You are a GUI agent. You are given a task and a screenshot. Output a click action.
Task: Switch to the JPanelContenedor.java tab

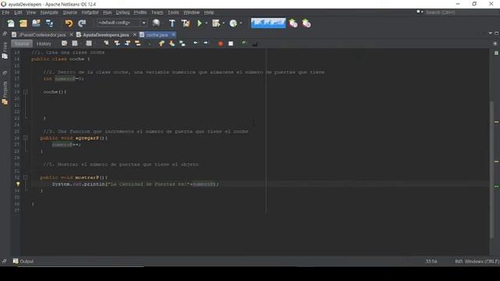pos(42,34)
